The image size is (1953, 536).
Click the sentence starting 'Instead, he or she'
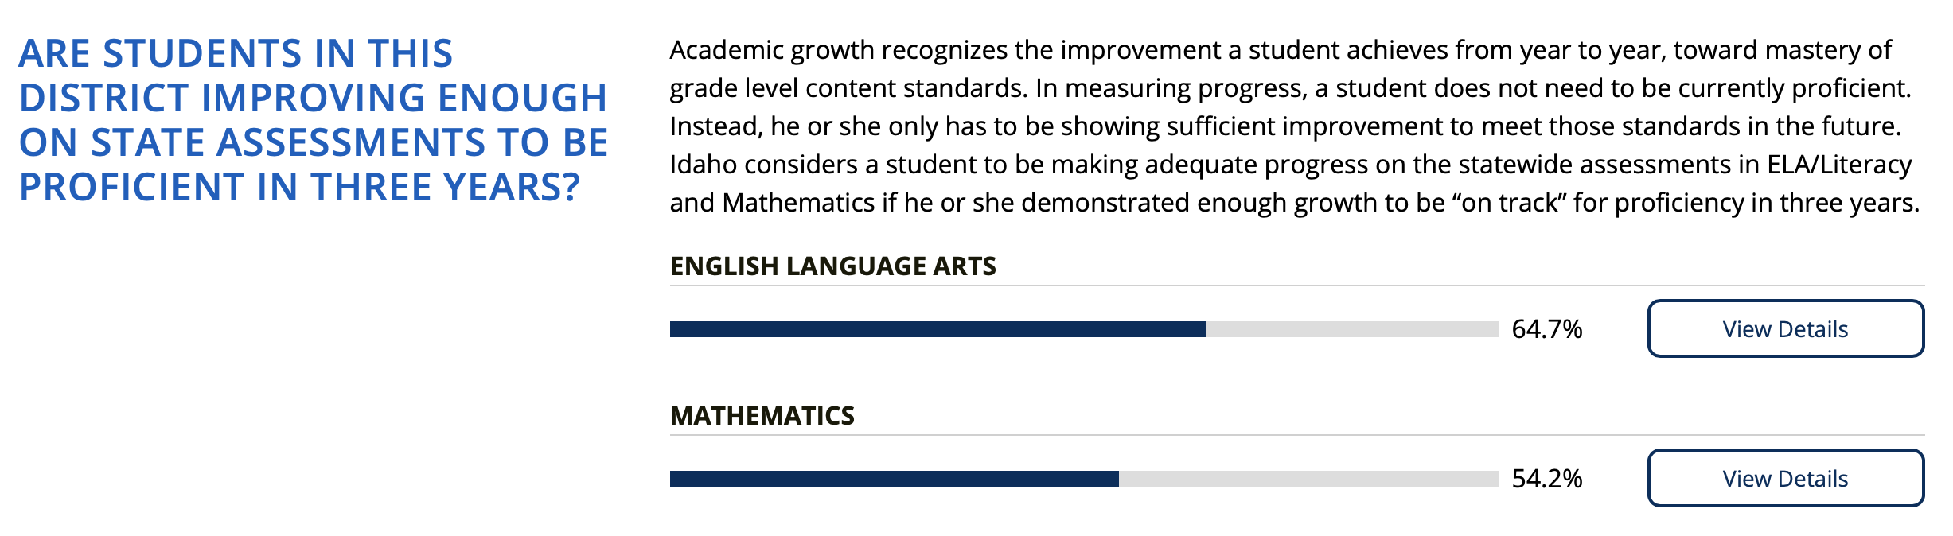pos(1285,126)
